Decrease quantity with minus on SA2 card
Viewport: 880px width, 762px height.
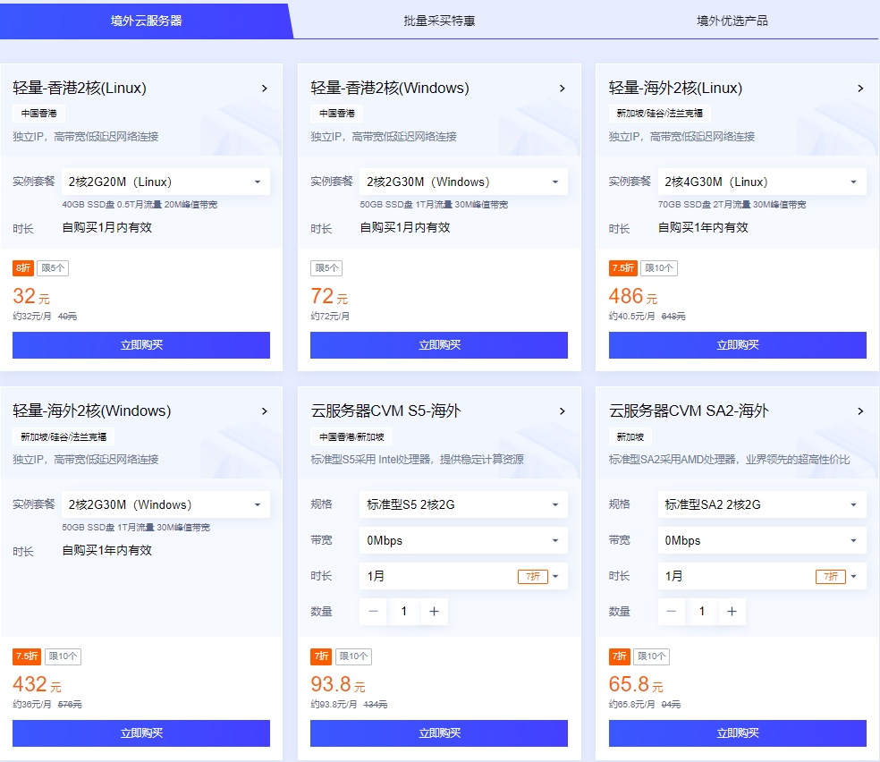pos(672,612)
